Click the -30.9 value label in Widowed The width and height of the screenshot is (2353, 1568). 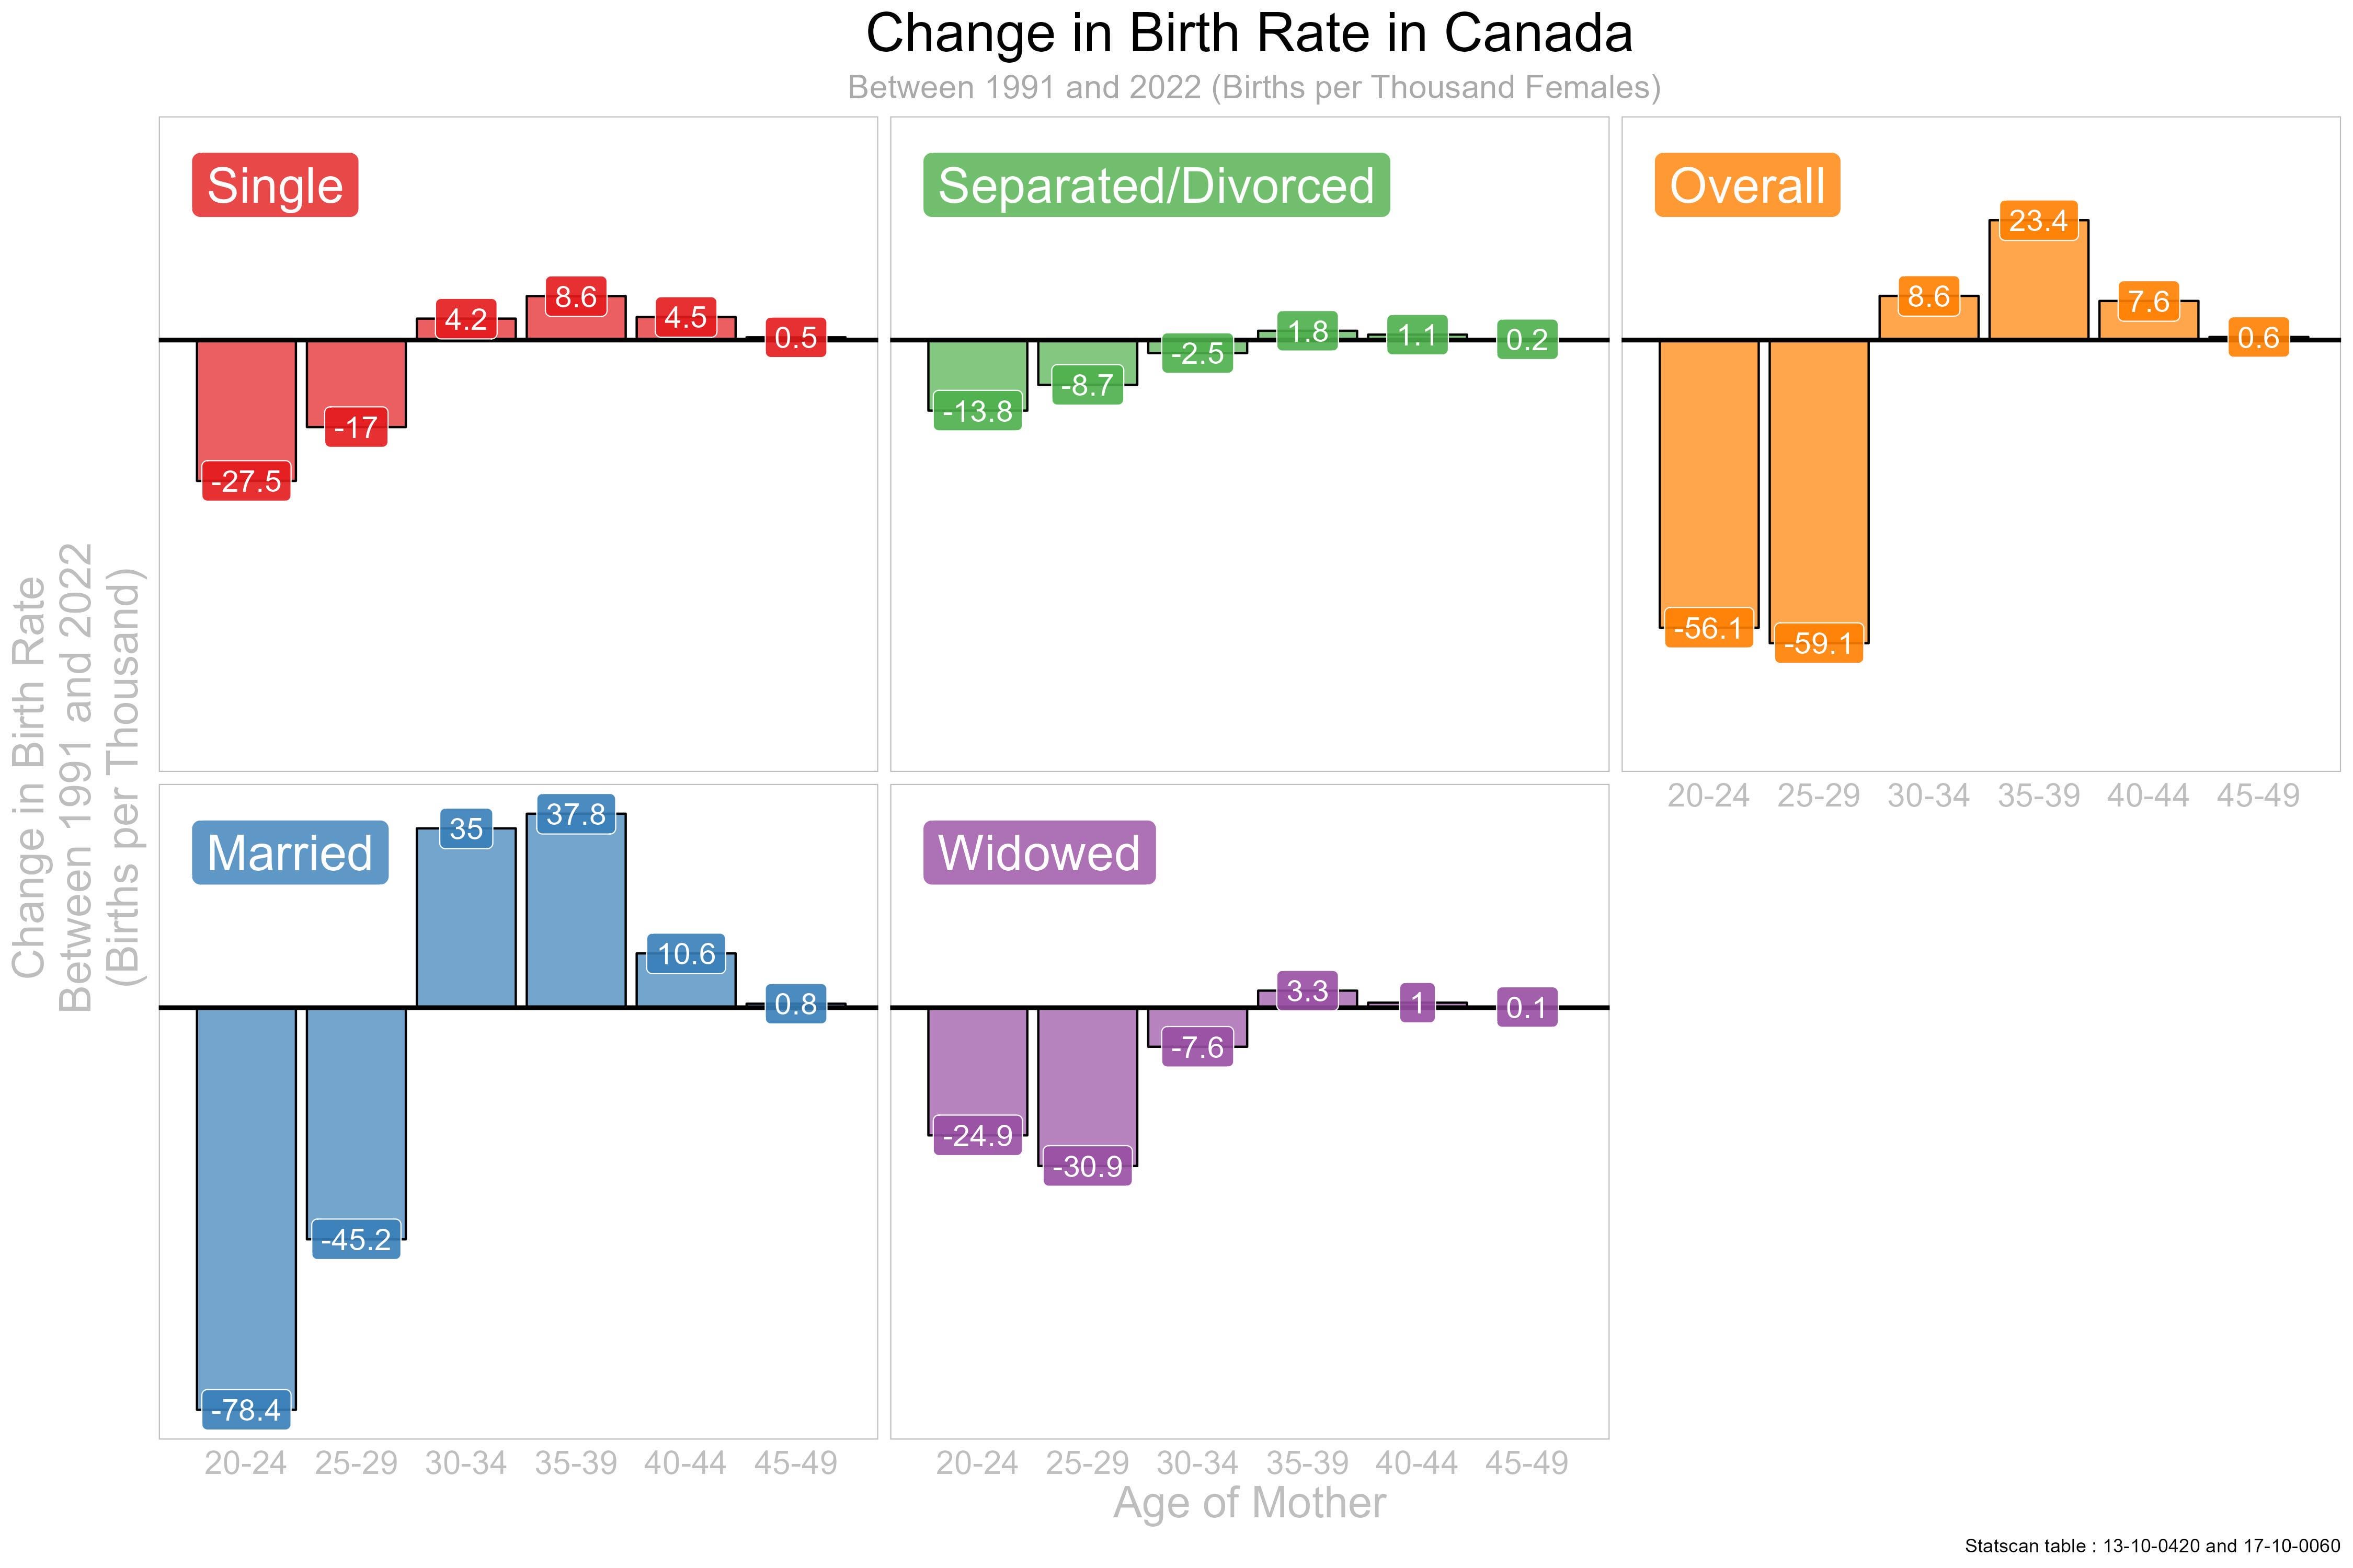click(1088, 1166)
